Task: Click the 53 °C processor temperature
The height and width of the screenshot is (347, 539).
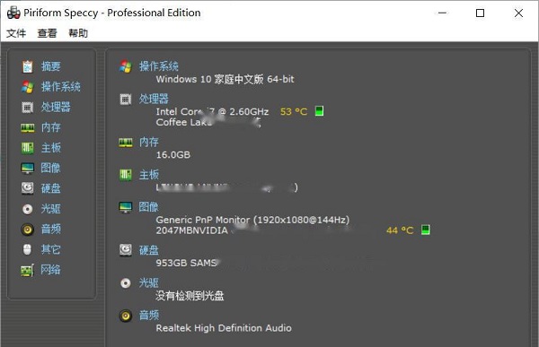Action: coord(294,111)
